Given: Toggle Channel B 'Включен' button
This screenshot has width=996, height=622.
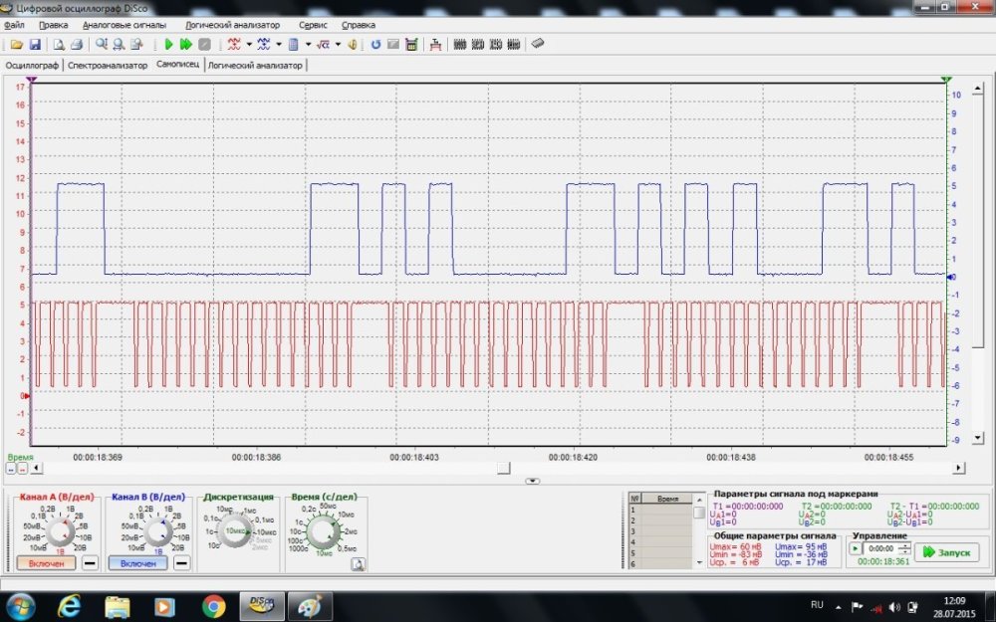Looking at the screenshot, I should pyautogui.click(x=137, y=563).
